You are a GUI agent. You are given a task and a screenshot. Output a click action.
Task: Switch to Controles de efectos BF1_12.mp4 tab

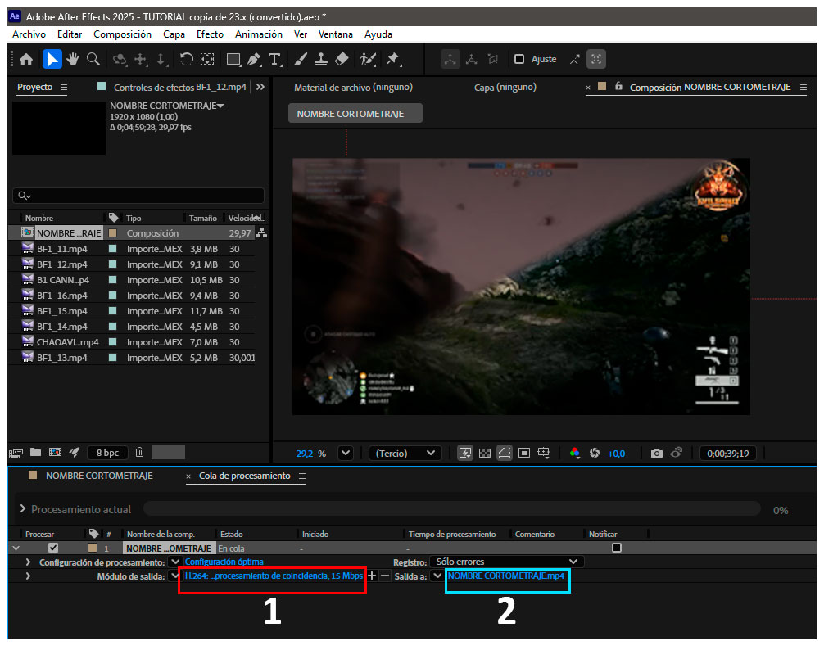179,87
